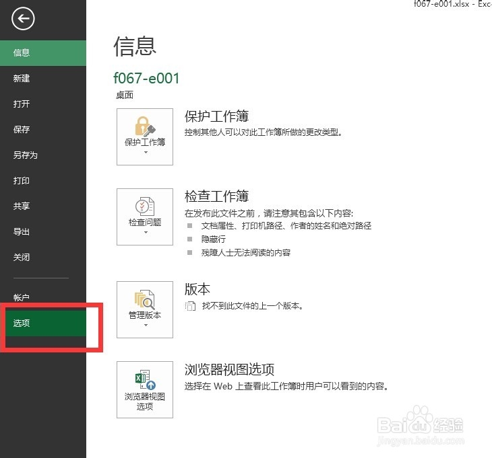This screenshot has width=492, height=458.
Task: Click 残障人士无法阅读的内容 list item
Action: (246, 253)
